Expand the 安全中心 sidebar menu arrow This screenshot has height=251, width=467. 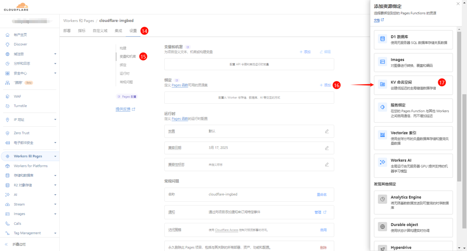[55, 73]
